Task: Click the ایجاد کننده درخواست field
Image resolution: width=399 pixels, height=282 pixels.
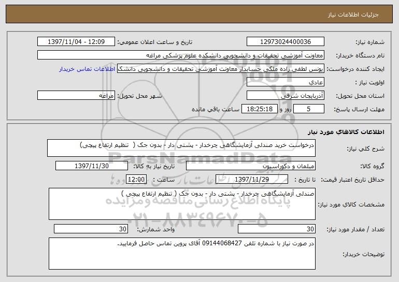Action: pyautogui.click(x=221, y=69)
